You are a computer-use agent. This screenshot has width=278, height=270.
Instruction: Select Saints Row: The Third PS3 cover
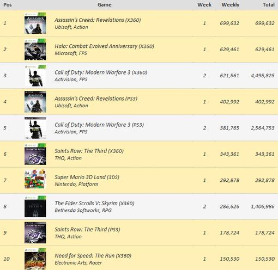[35, 232]
